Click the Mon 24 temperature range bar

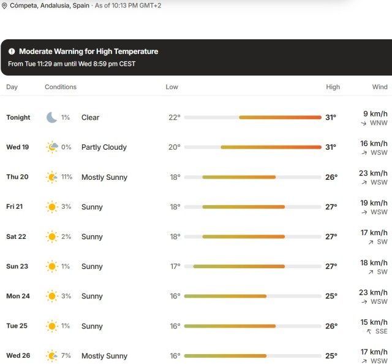pyautogui.click(x=253, y=296)
